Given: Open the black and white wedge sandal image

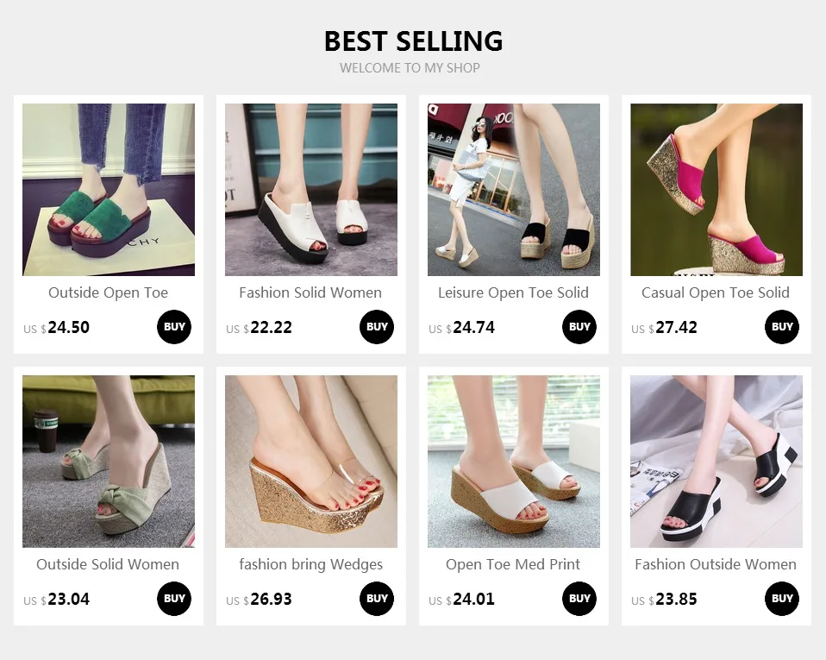Looking at the screenshot, I should pos(716,462).
